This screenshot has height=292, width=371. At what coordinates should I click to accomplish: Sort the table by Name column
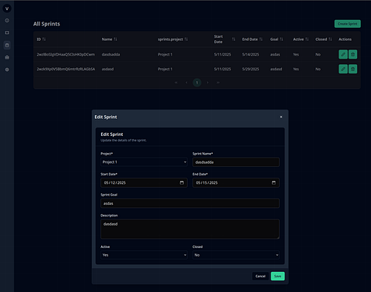(115, 39)
